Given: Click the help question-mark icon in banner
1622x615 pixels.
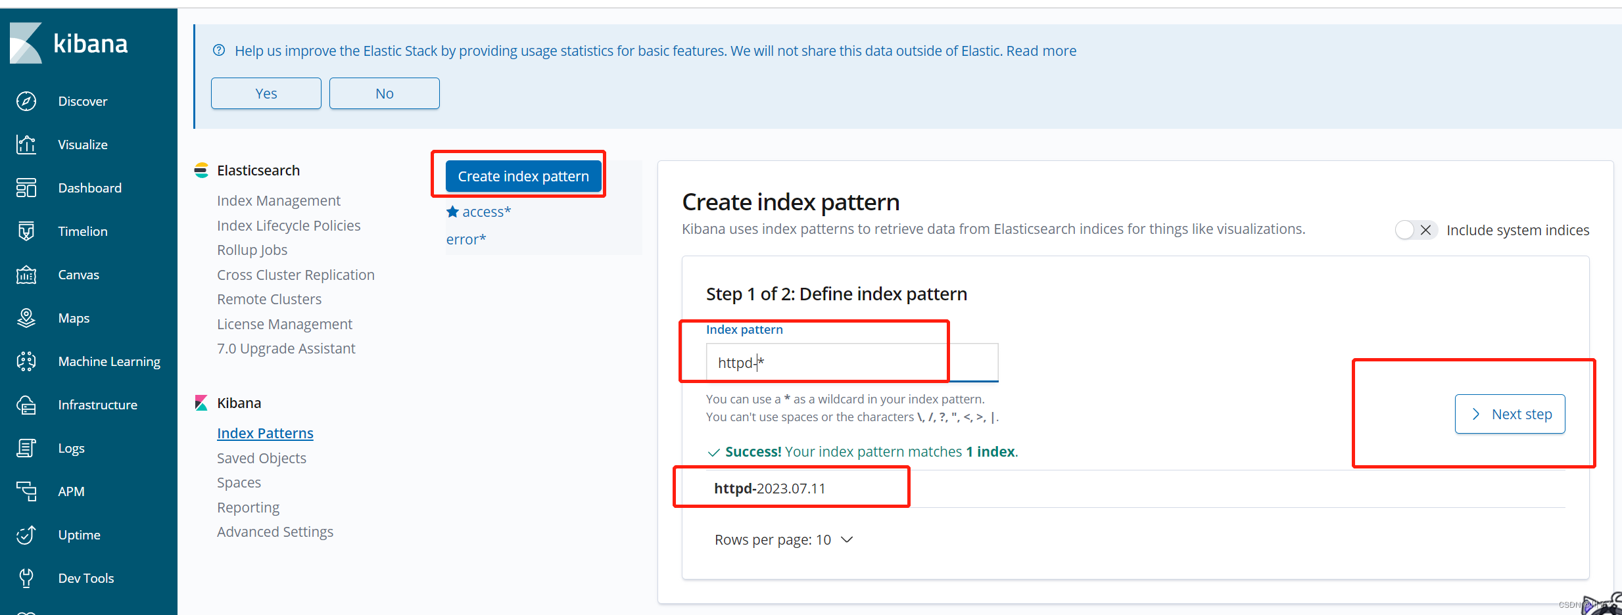Looking at the screenshot, I should 219,51.
